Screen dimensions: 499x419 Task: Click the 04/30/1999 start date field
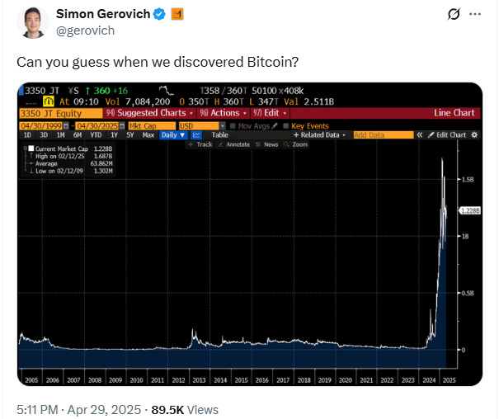point(41,126)
